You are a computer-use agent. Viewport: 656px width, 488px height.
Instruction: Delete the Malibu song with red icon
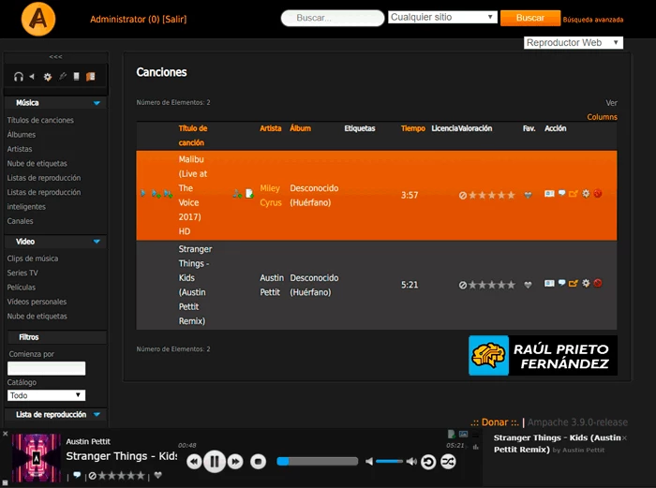coord(597,194)
